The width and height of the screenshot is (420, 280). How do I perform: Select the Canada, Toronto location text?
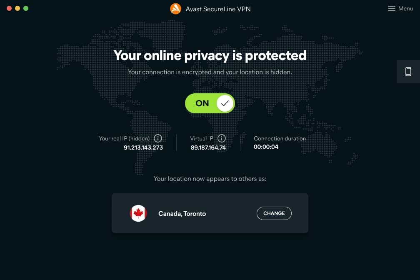click(182, 214)
